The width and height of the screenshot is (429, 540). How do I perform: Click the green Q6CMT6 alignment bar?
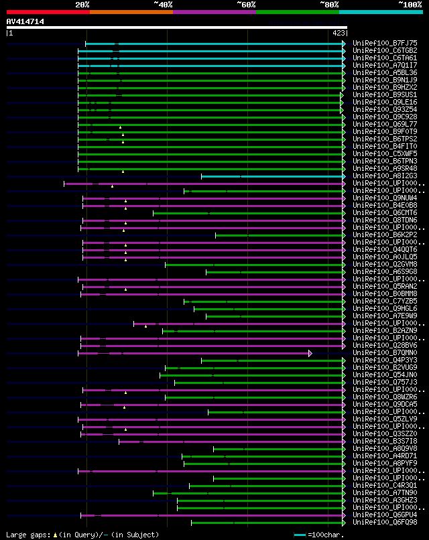(x=248, y=214)
